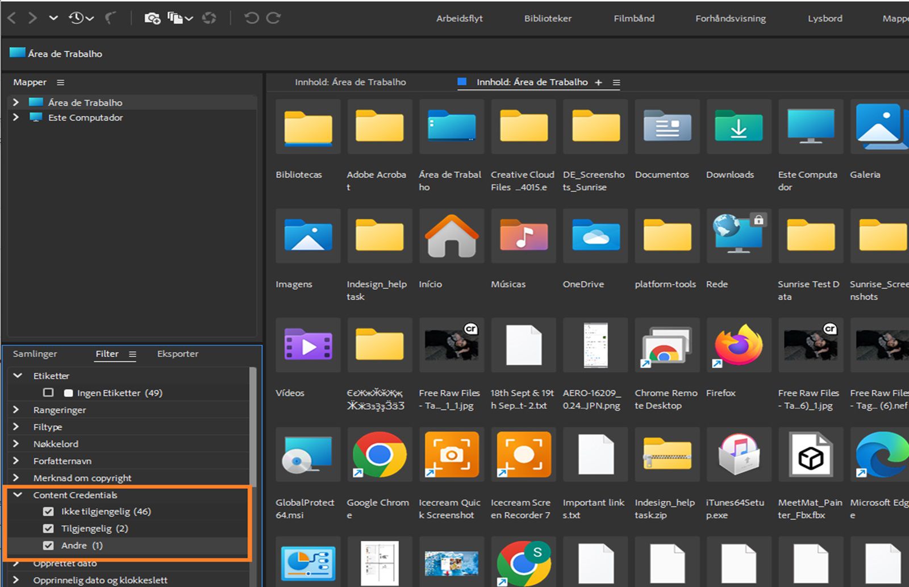909x587 pixels.
Task: Uncheck Ikke tilgjengelig (46) filter
Action: [x=48, y=511]
